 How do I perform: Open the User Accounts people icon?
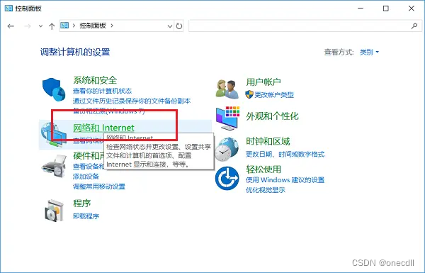point(227,89)
